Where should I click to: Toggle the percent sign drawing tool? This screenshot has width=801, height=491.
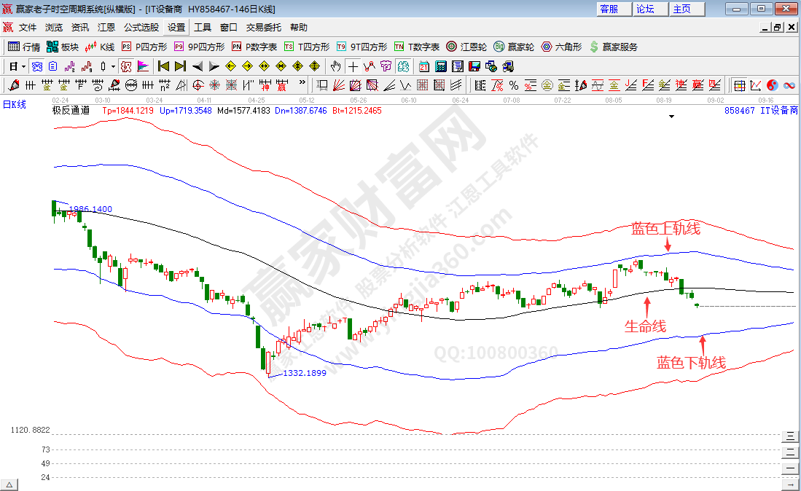(514, 85)
